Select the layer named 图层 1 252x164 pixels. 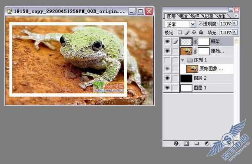click(200, 88)
